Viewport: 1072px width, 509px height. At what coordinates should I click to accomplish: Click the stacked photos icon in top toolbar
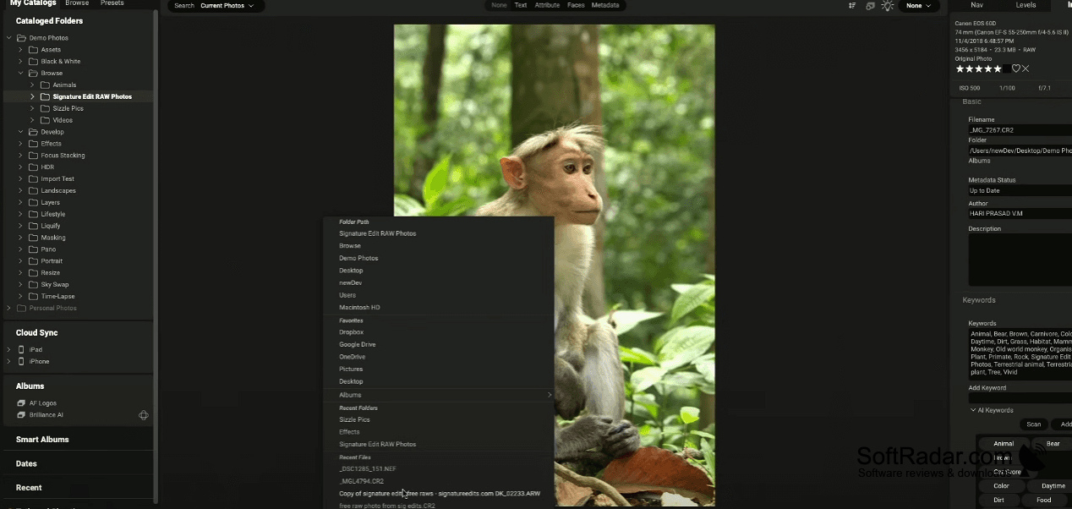[x=870, y=6]
